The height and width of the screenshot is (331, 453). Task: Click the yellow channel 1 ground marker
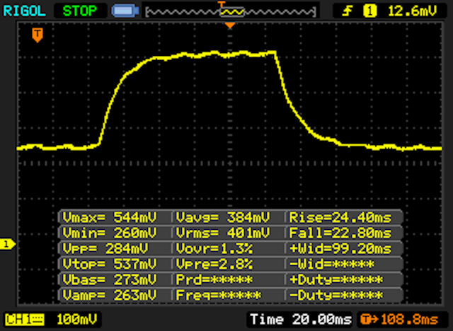7,245
